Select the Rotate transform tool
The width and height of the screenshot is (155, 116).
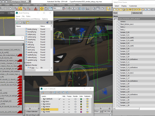[46, 8]
